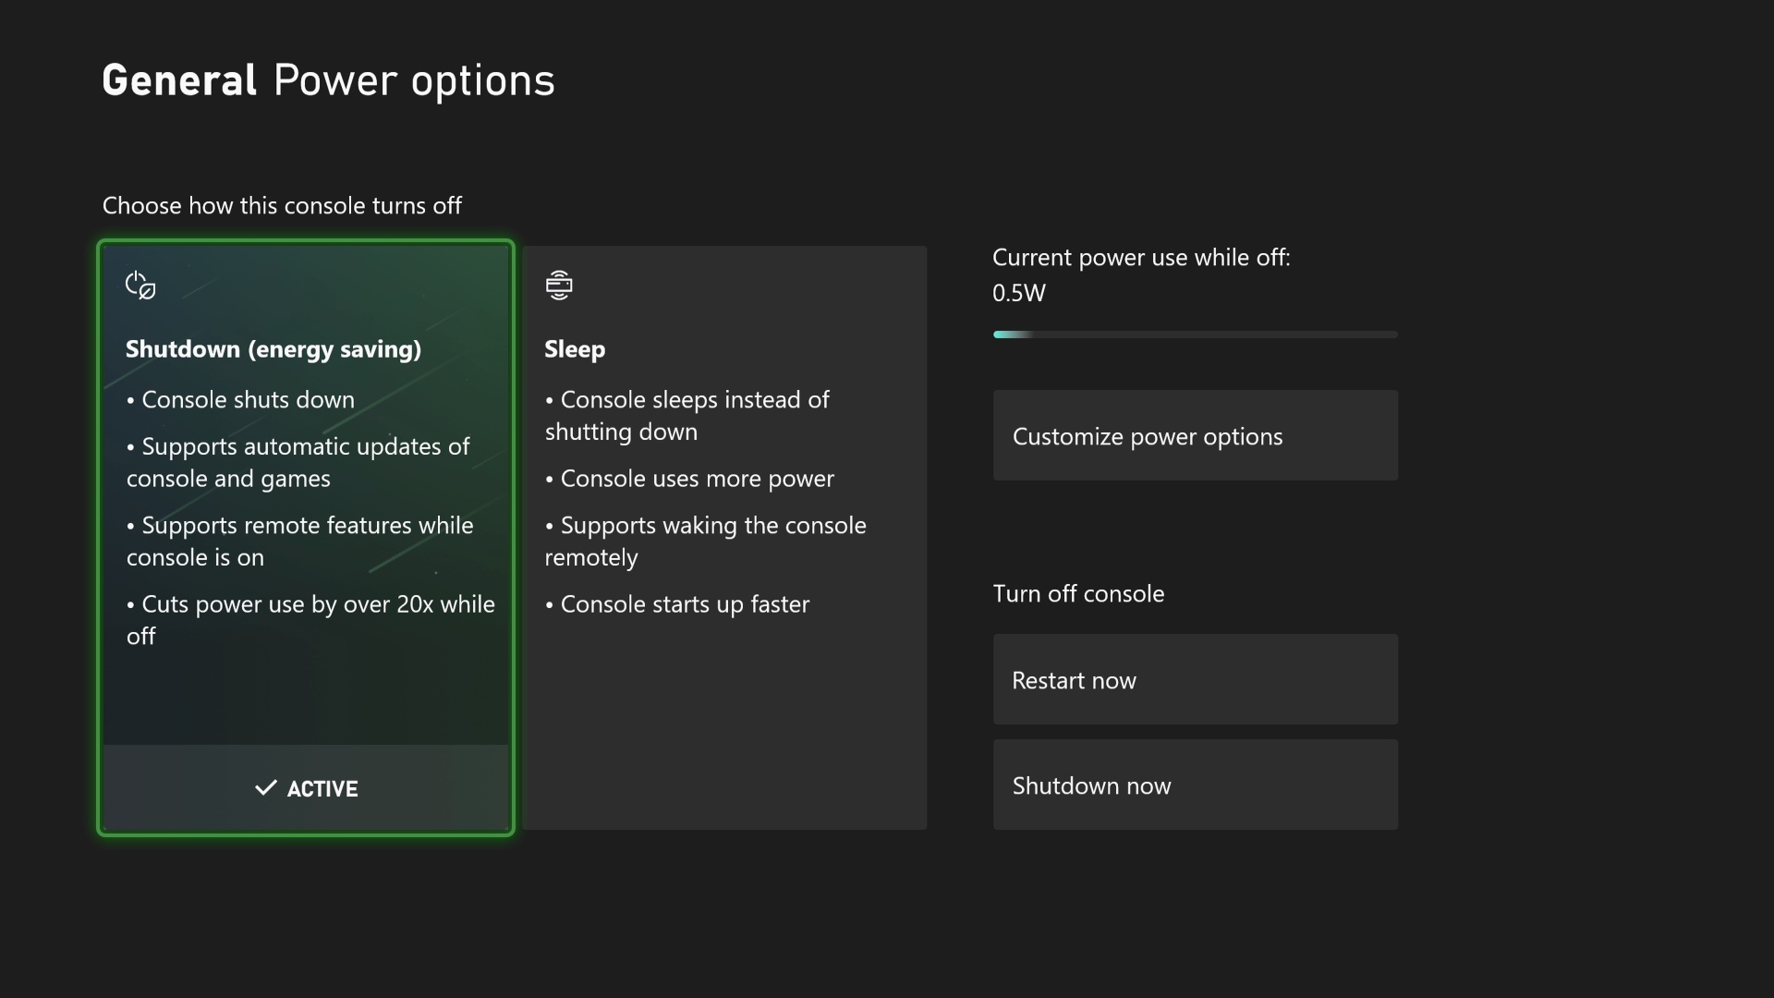1774x998 pixels.
Task: Select the Shutdown (energy saving) title
Action: point(273,349)
